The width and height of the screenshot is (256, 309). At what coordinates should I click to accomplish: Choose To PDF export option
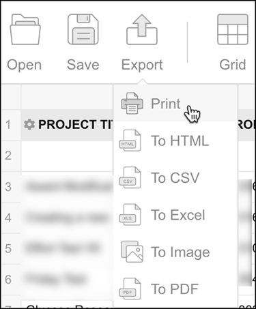tap(175, 289)
